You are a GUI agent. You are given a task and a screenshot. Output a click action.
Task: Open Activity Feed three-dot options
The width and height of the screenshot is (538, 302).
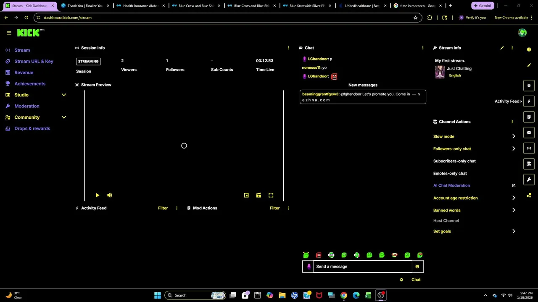click(177, 208)
